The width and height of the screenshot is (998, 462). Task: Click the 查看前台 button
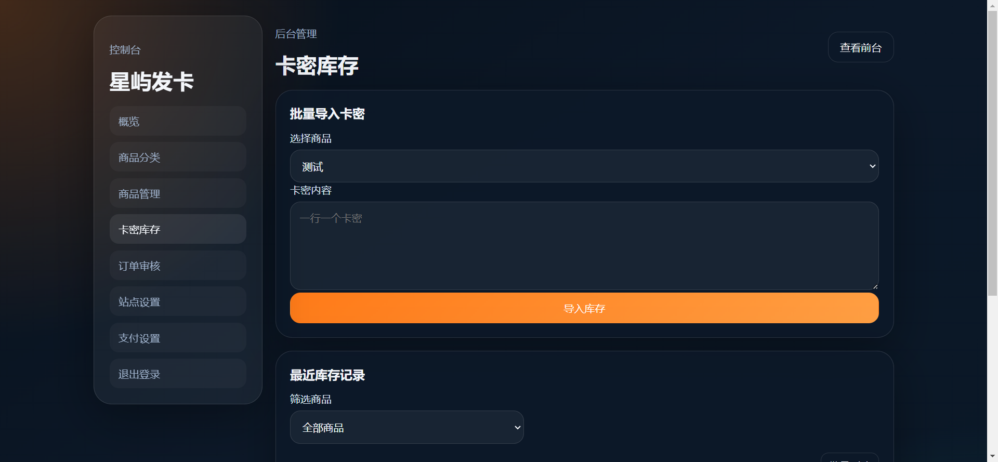point(860,47)
